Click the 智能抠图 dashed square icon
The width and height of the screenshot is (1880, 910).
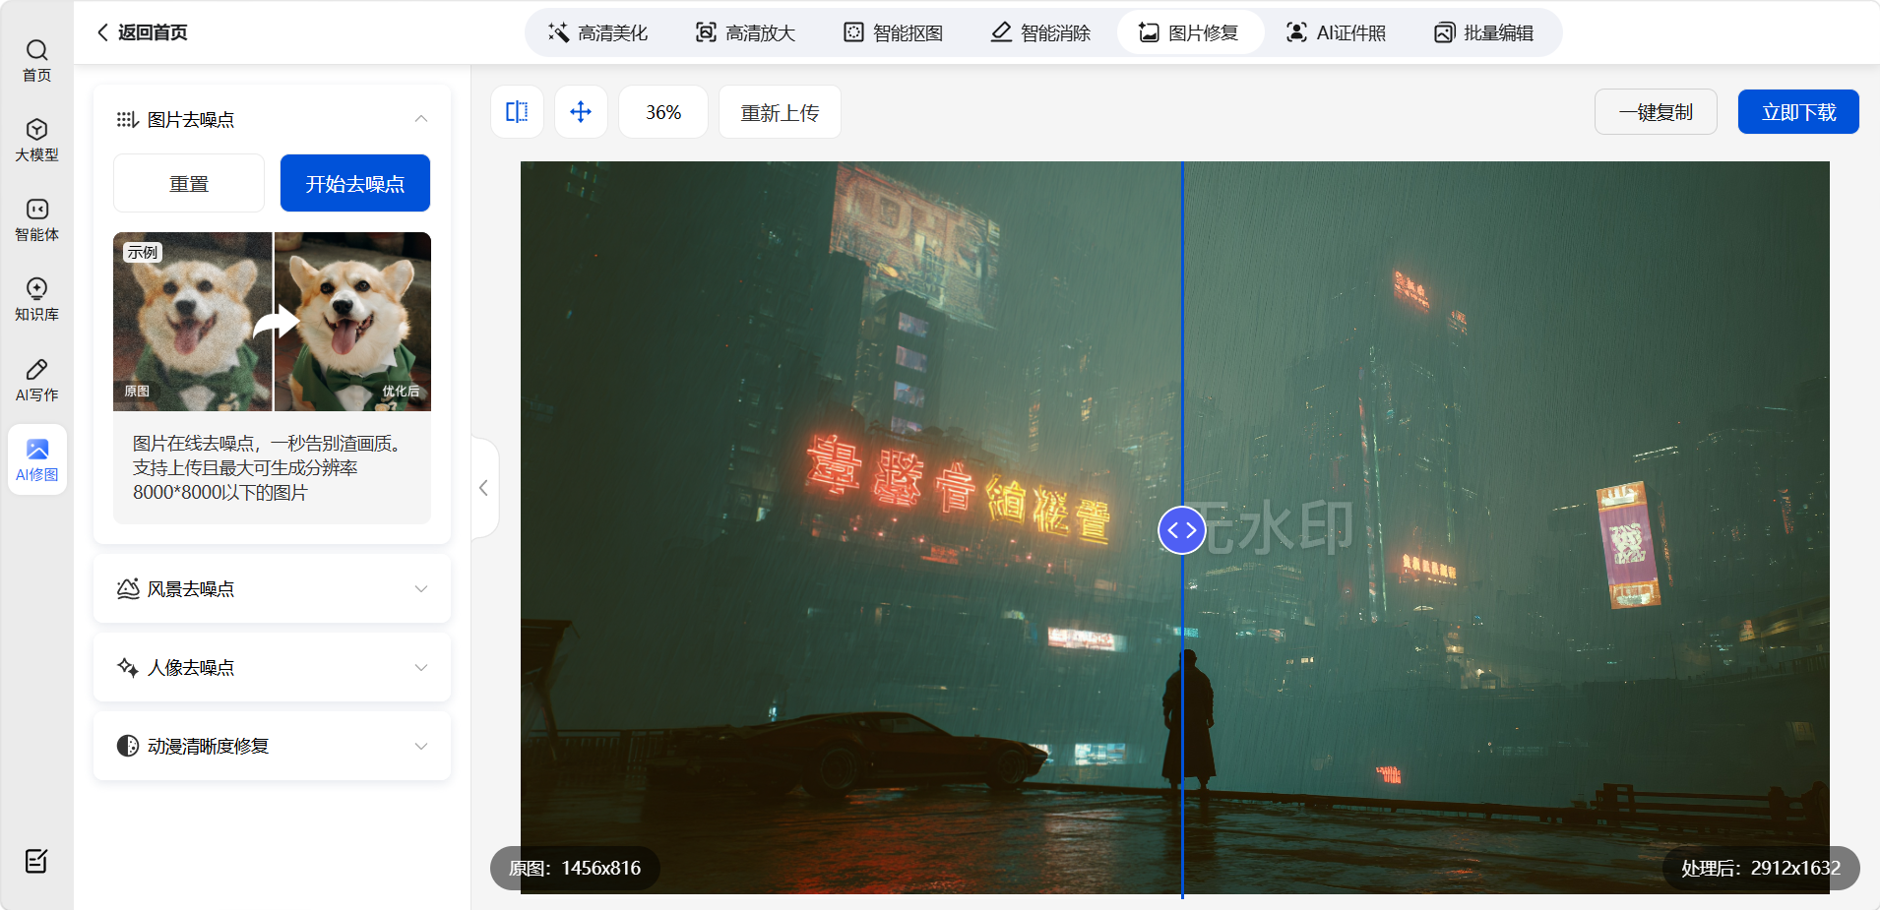point(853,32)
